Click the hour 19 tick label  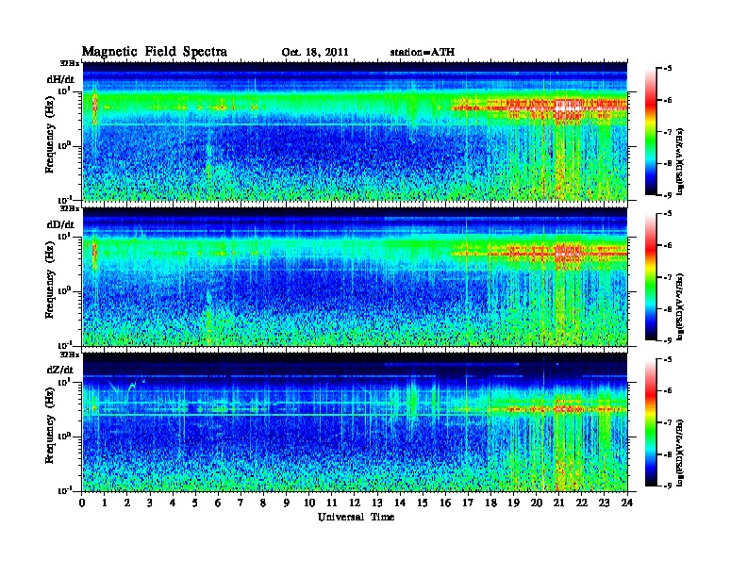(513, 503)
